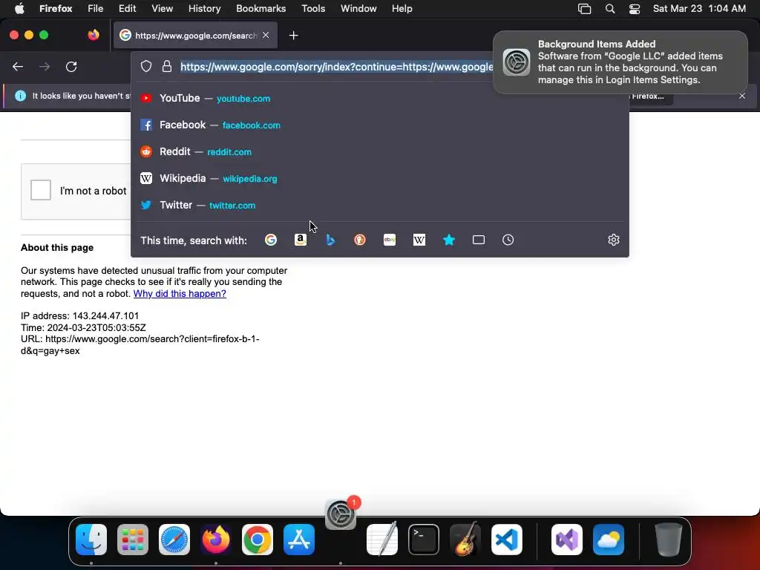The width and height of the screenshot is (760, 570).
Task: Open search settings gear icon
Action: [x=614, y=240]
